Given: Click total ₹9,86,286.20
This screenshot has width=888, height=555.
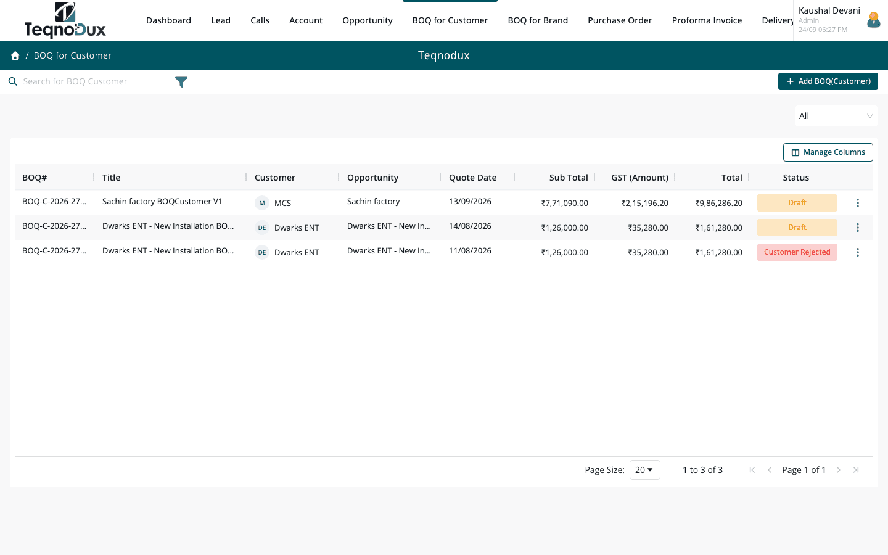Looking at the screenshot, I should click(719, 203).
